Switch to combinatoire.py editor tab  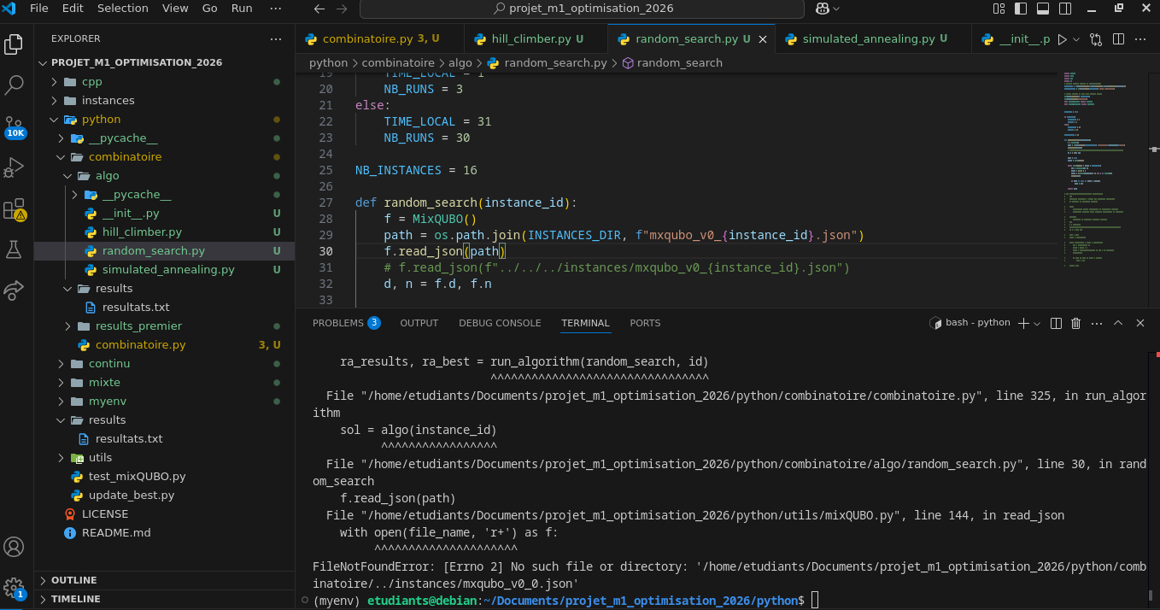click(x=380, y=39)
